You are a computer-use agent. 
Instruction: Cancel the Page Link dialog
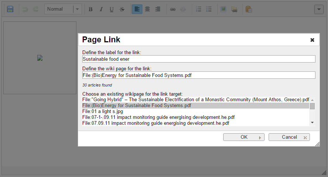[x=289, y=137]
